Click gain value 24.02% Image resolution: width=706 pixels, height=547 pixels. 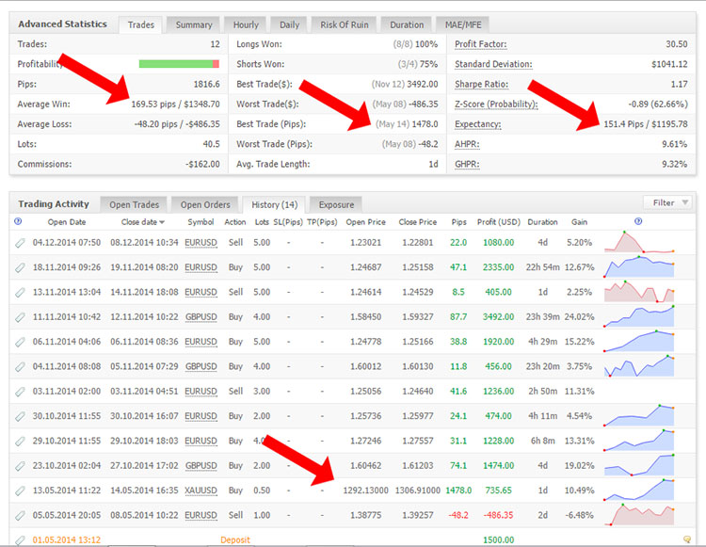[x=580, y=317]
